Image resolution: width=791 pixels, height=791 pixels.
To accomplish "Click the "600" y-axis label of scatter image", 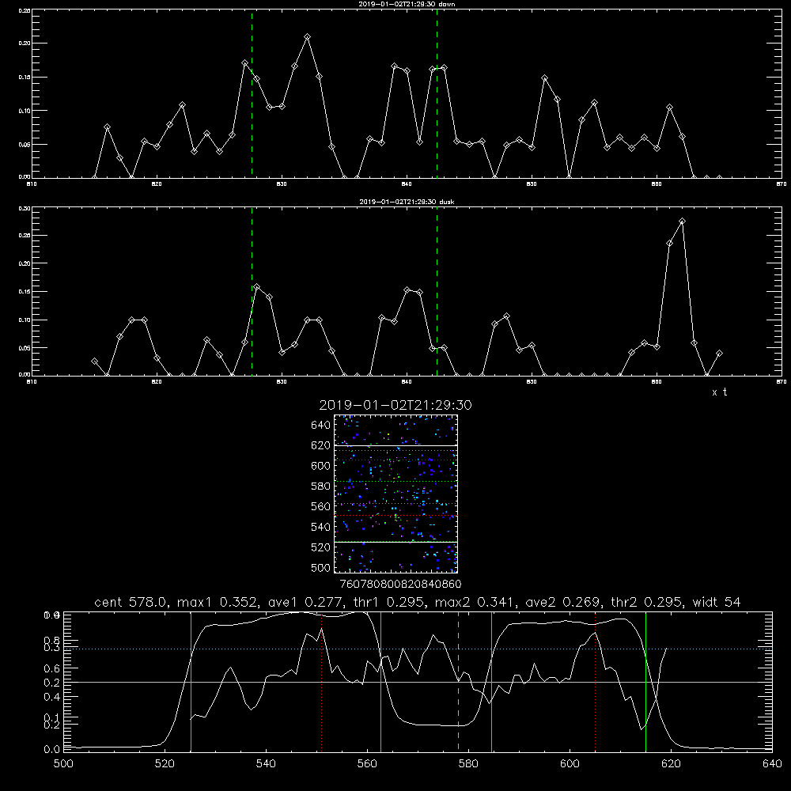I will (x=321, y=466).
